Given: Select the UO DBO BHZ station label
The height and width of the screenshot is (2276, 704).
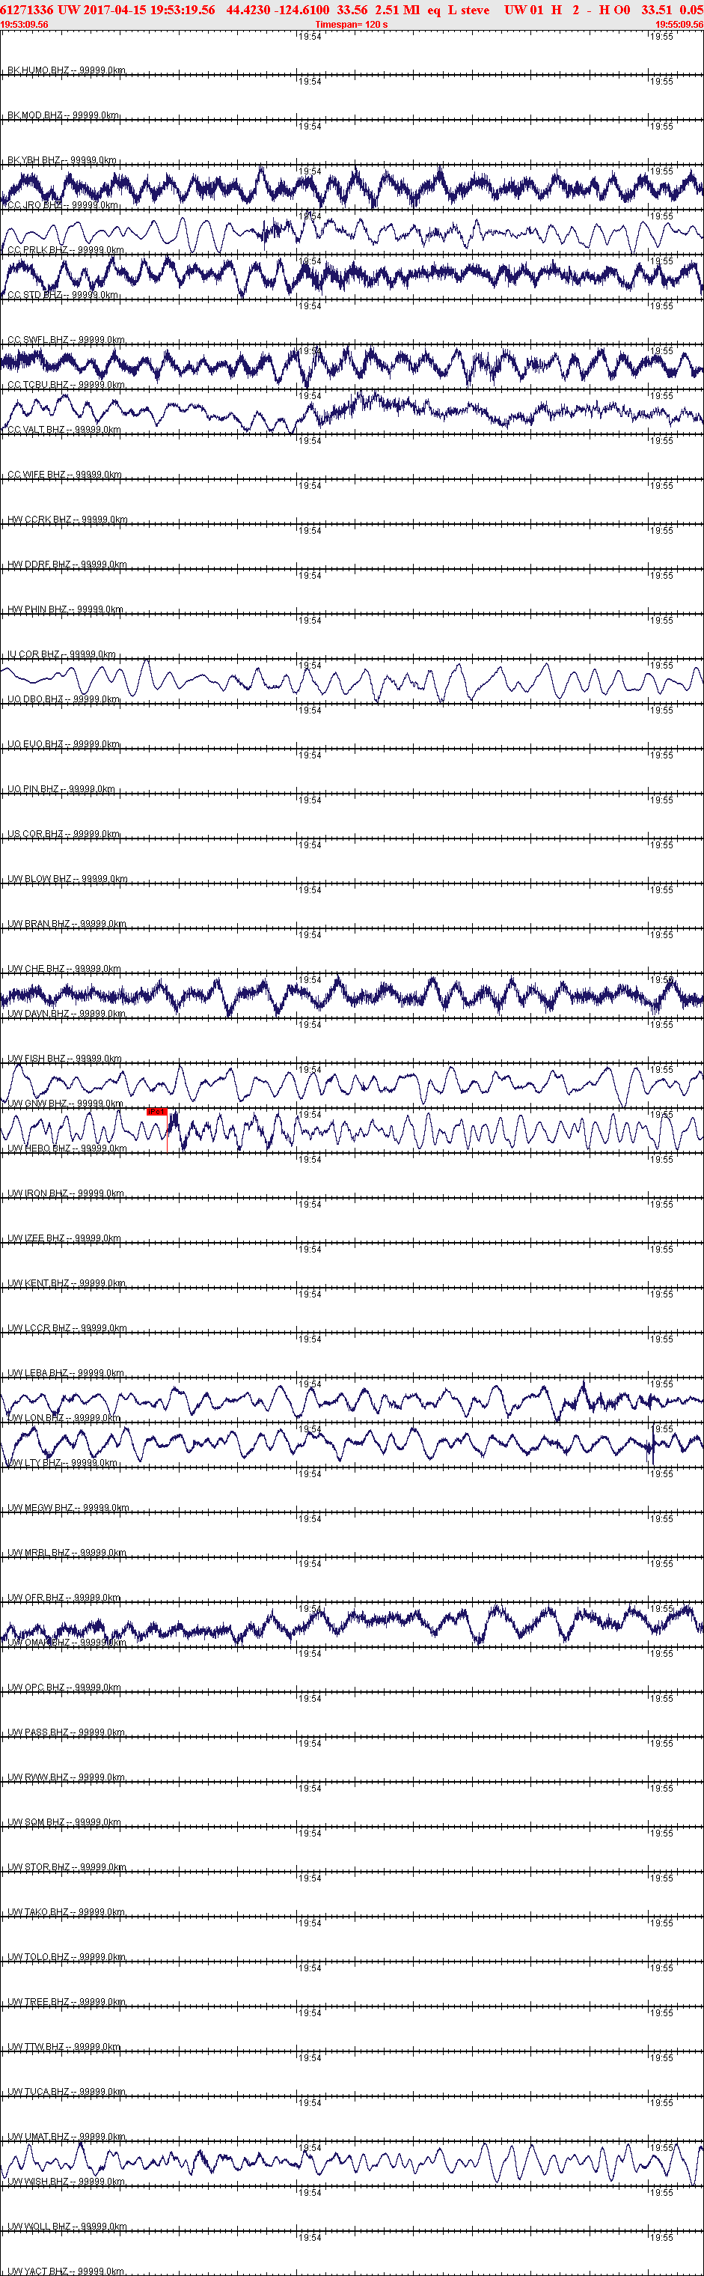Looking at the screenshot, I should [64, 700].
